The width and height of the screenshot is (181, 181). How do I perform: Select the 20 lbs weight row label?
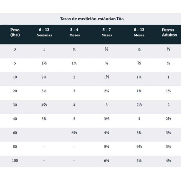tap(15, 91)
